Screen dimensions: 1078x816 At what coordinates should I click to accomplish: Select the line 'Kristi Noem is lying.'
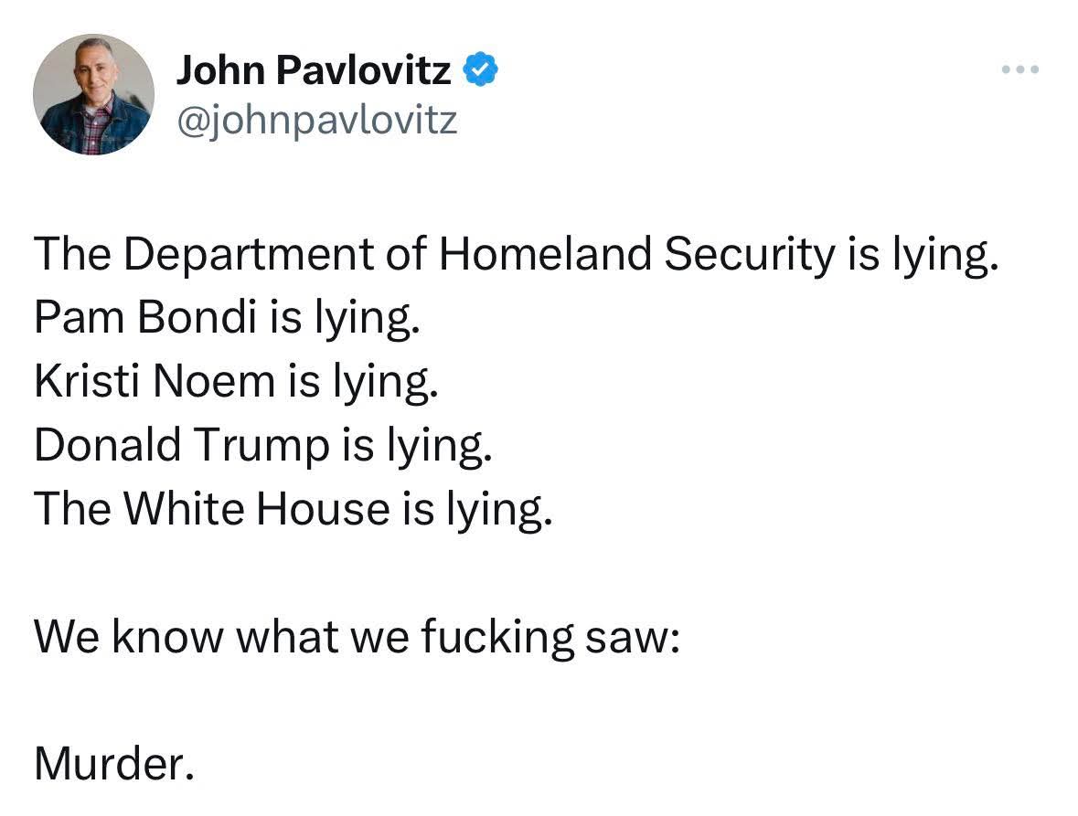coord(236,382)
